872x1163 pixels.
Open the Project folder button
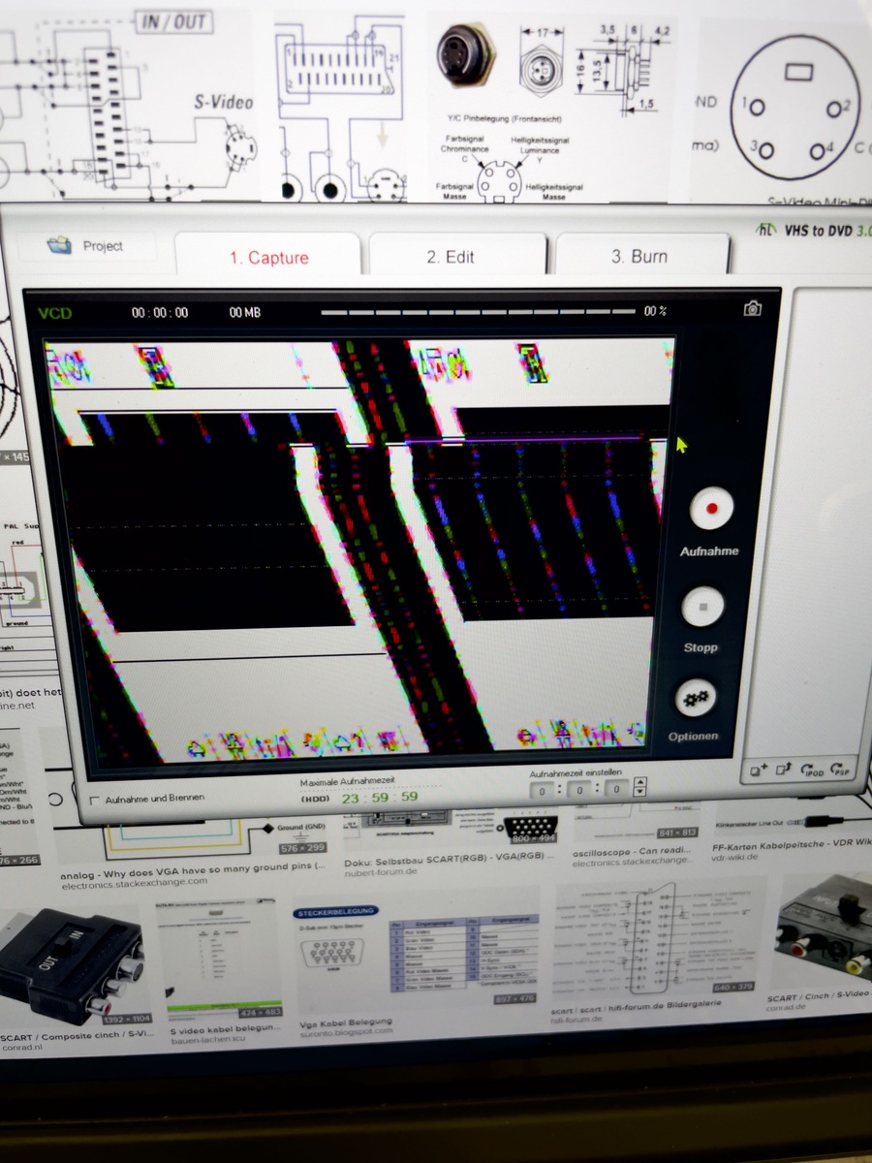[x=87, y=246]
